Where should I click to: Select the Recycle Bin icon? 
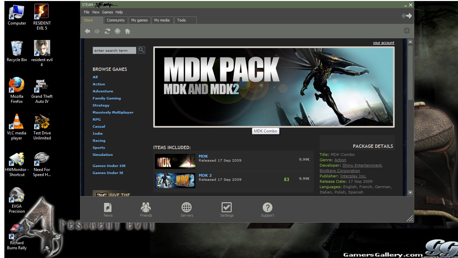click(17, 51)
